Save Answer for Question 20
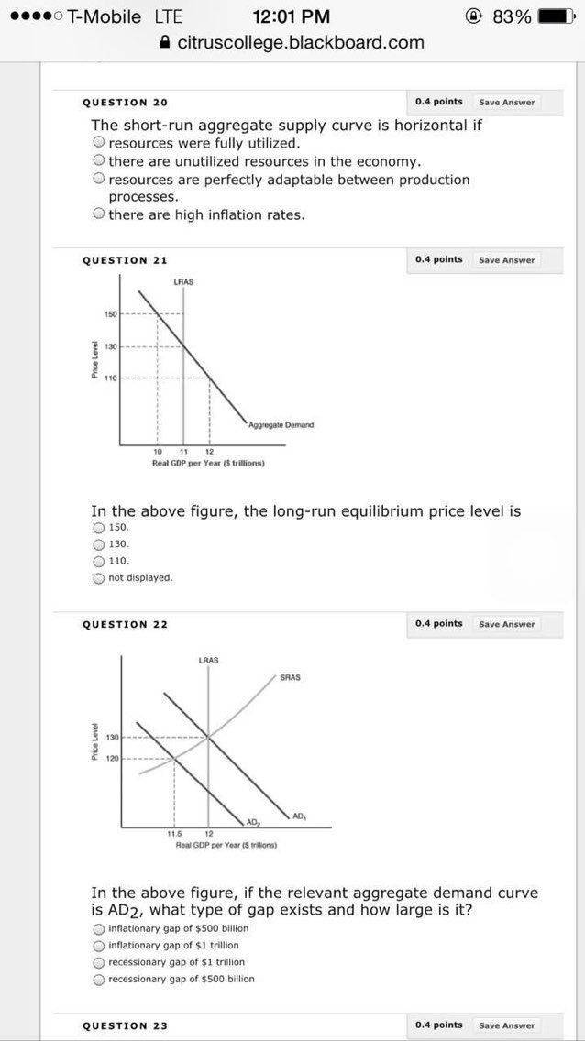585x1041 pixels. (507, 103)
